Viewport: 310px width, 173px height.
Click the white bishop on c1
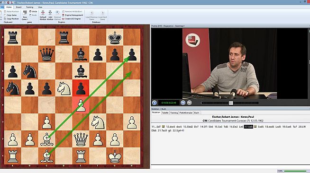pyautogui.click(x=47, y=156)
